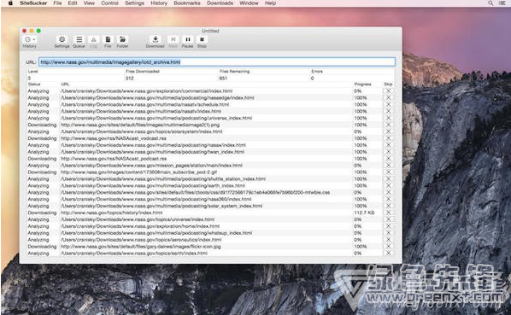This screenshot has height=315, width=511.
Task: Open the History menu in menu bar
Action: [x=159, y=3]
